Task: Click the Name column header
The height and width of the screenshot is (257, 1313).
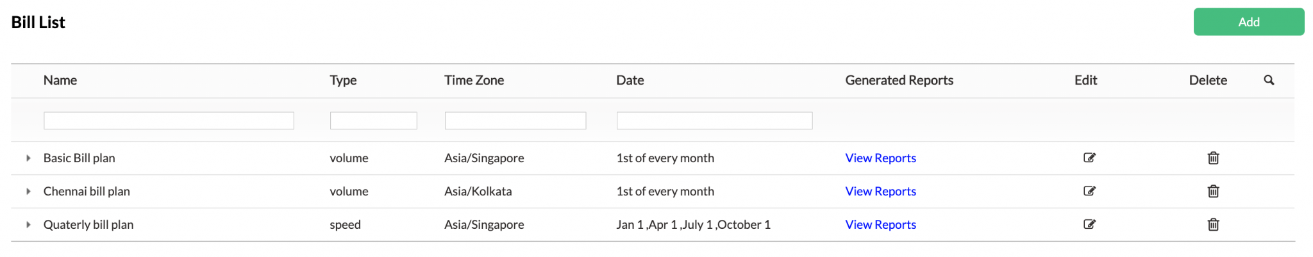Action: click(x=60, y=80)
